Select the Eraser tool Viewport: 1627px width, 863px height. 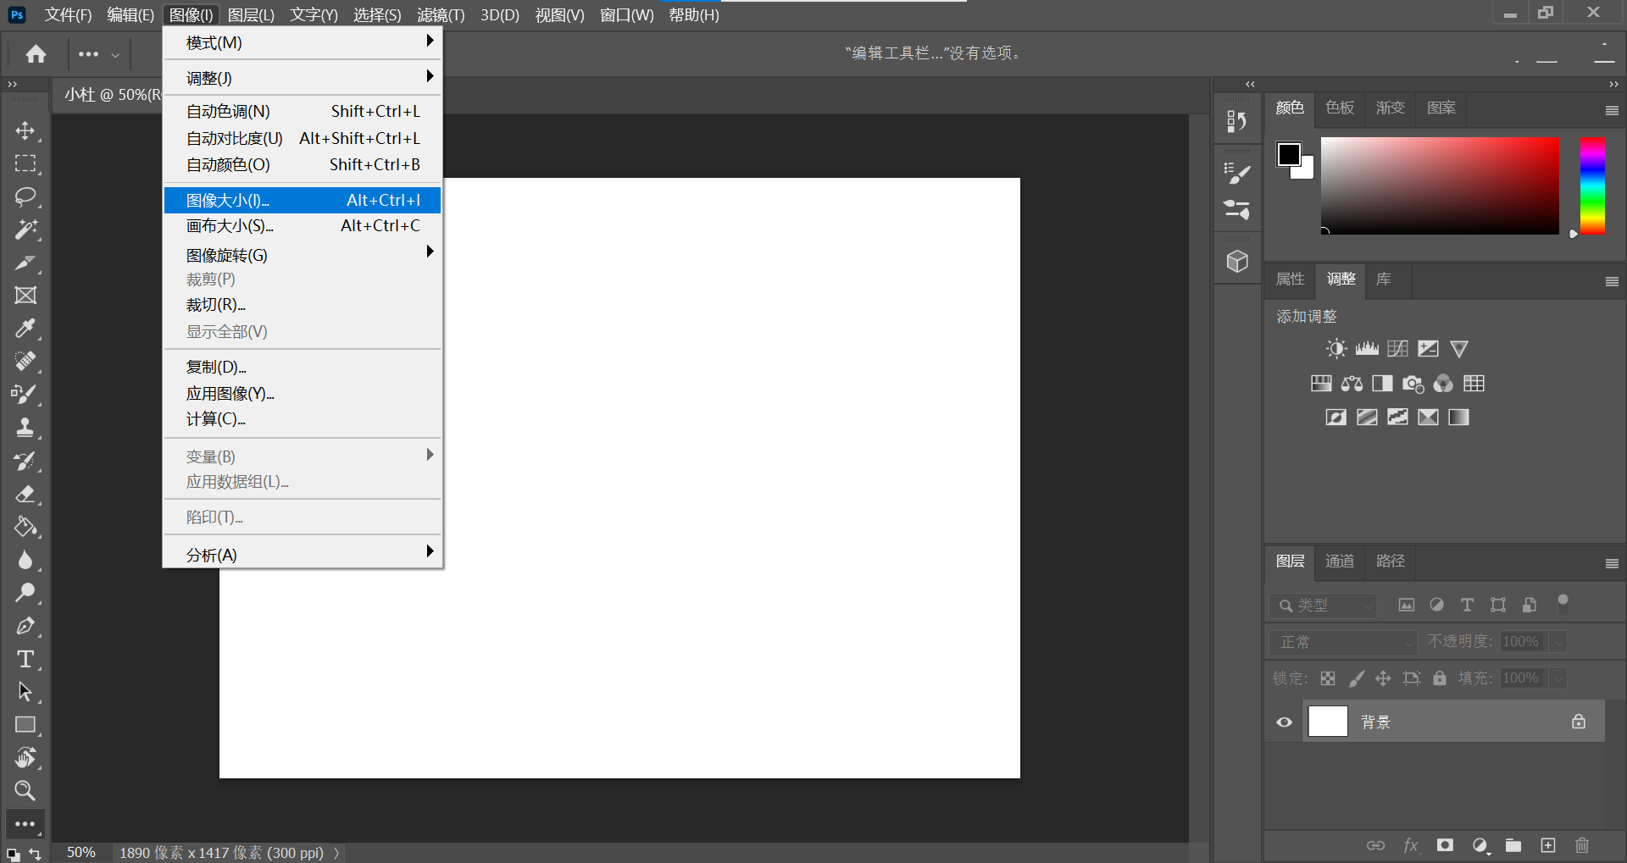(25, 494)
